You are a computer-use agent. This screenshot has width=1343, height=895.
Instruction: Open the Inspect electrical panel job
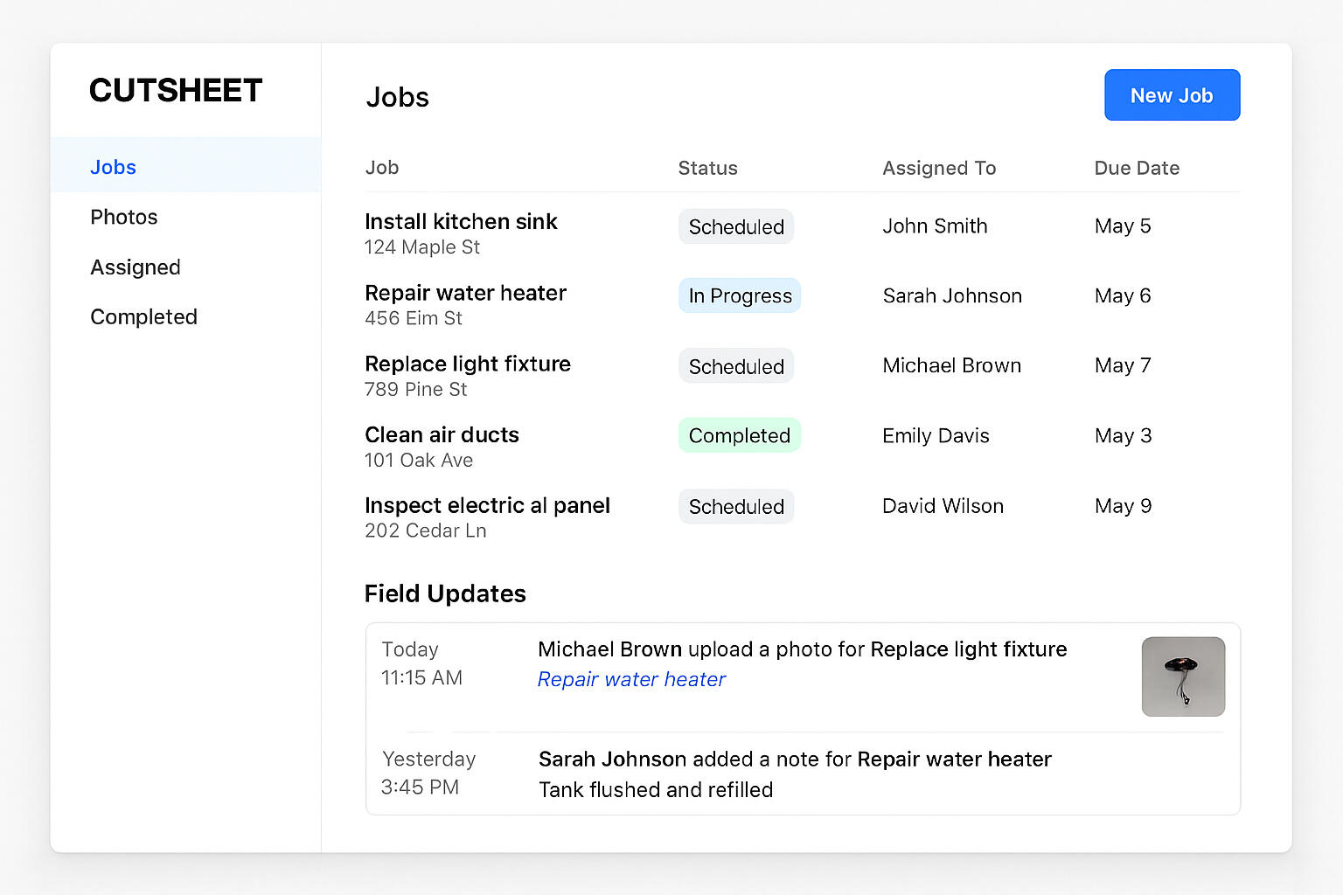tap(487, 505)
